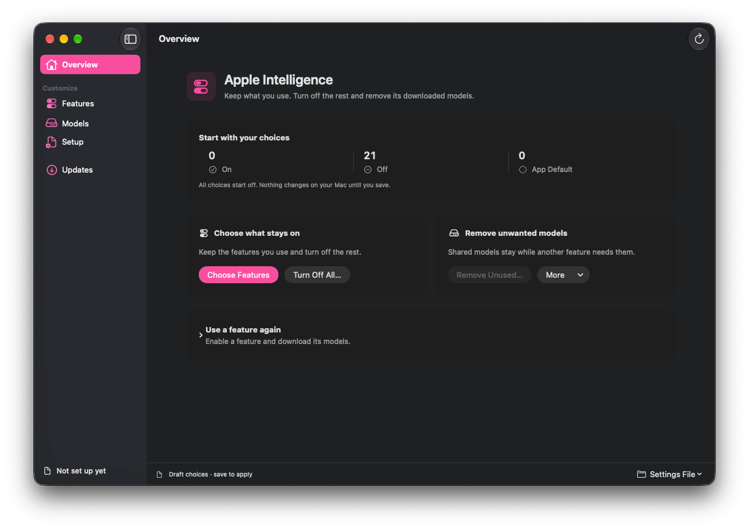Click the document icon beside Draft choices
The image size is (749, 530).
(x=160, y=475)
